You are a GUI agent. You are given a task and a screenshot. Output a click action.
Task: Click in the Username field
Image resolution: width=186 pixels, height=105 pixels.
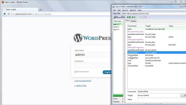[x=93, y=55]
